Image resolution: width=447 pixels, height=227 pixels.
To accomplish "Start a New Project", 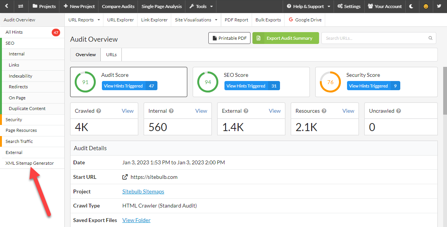I will 79,6.
